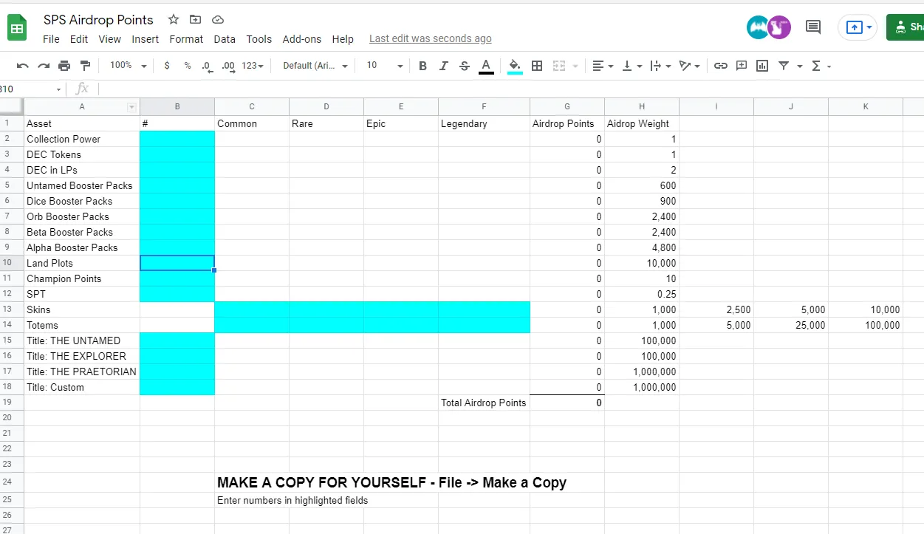924x534 pixels.
Task: Click the present to meeting button
Action: pyautogui.click(x=858, y=27)
